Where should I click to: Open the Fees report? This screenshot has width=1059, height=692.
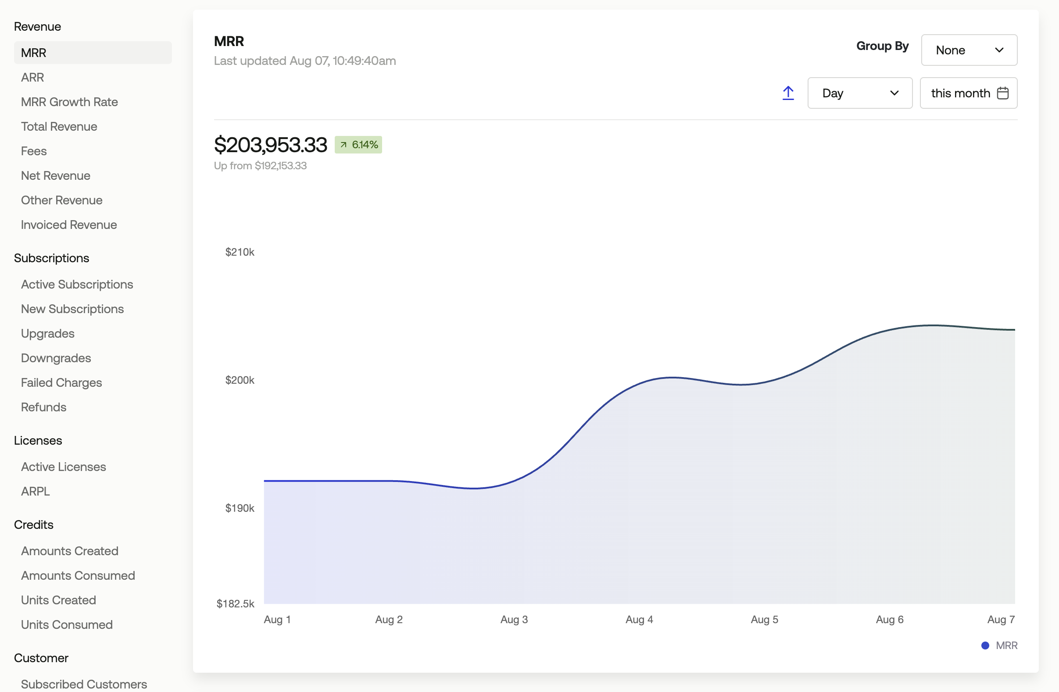coord(34,151)
